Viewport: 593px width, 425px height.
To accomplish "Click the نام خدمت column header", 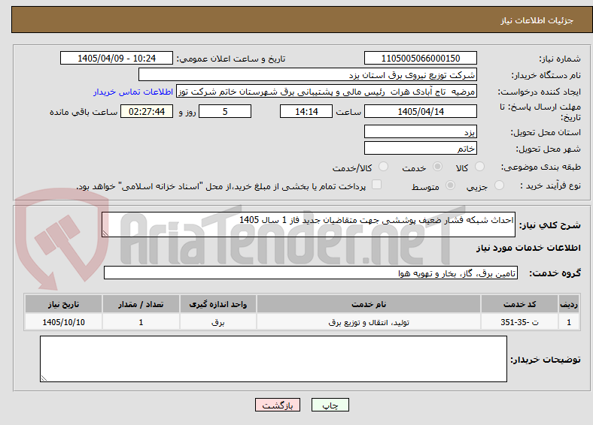I will coord(369,304).
